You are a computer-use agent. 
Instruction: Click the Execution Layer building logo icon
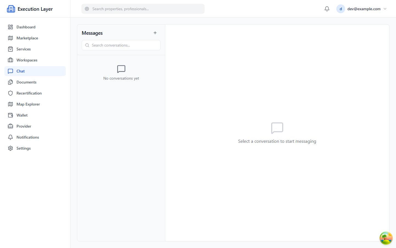11,9
